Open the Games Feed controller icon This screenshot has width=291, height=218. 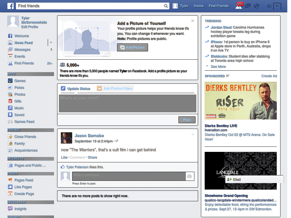tap(10, 121)
